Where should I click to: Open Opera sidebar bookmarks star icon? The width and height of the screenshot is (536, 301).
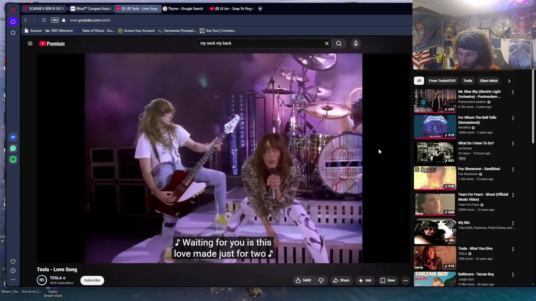click(13, 33)
